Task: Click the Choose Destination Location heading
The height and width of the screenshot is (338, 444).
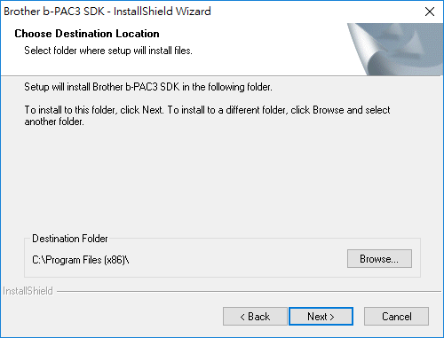Action: coord(87,34)
